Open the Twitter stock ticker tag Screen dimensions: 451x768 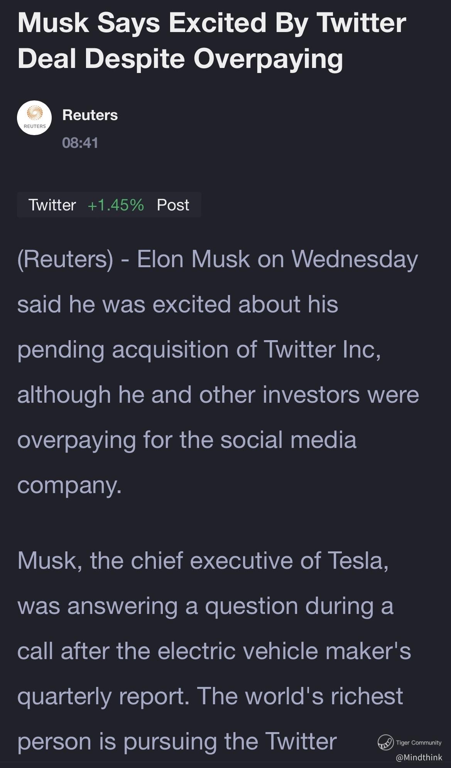coord(52,205)
